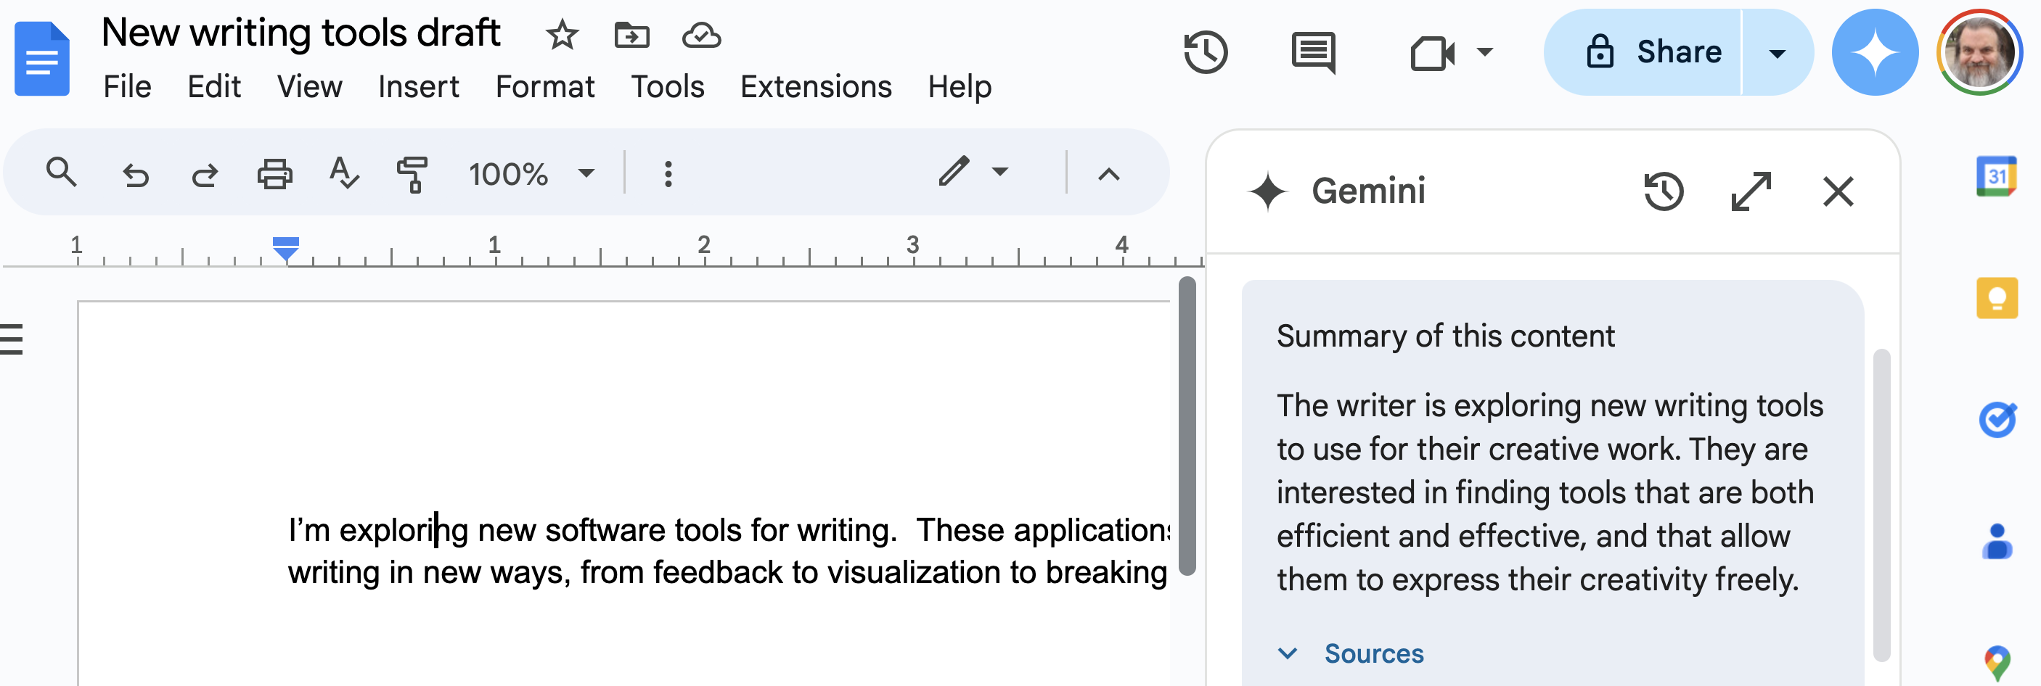The width and height of the screenshot is (2041, 686).
Task: Click the 'Summary of this content' heading
Action: (1445, 336)
